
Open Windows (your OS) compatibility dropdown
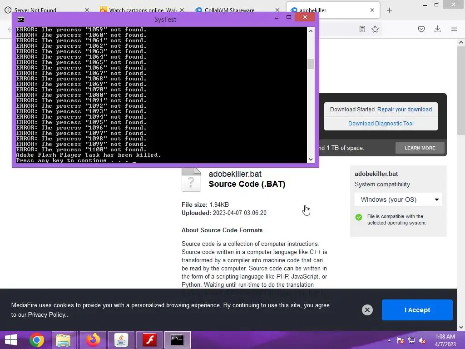click(x=398, y=199)
